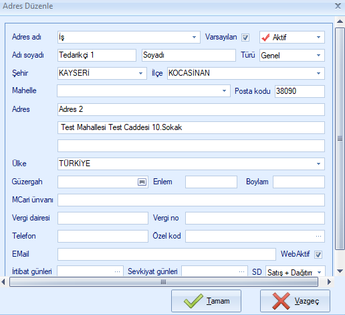The height and width of the screenshot is (315, 345).
Task: Click the up arrow of vertical scrollbar
Action: (340, 21)
